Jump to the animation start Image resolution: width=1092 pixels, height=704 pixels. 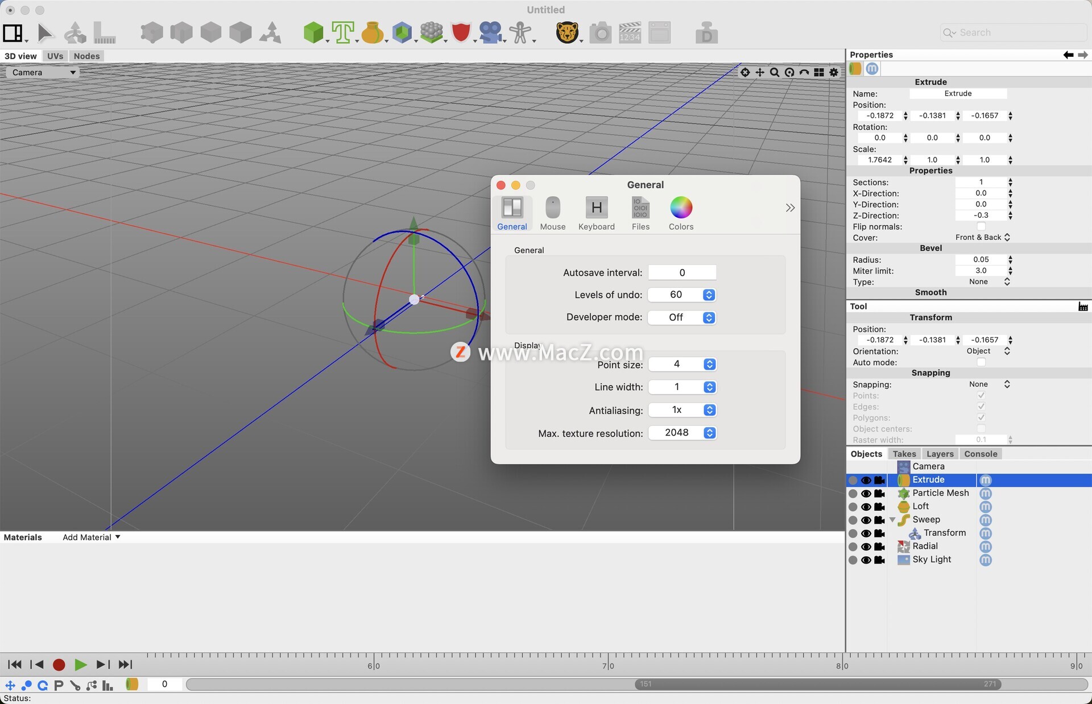point(15,665)
